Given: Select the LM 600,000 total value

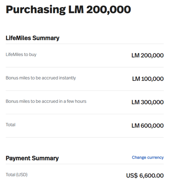Looking at the screenshot, I should click(148, 126).
